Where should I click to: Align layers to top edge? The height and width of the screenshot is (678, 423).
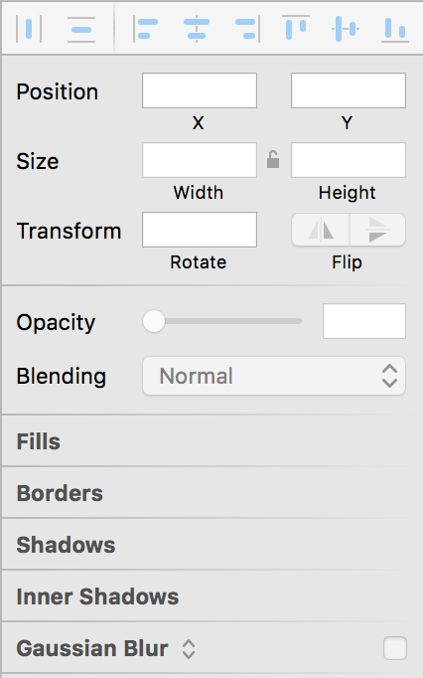tap(296, 28)
